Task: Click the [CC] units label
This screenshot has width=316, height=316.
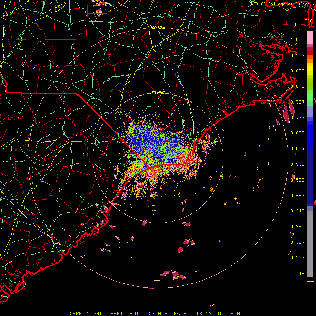Action: pos(300,24)
